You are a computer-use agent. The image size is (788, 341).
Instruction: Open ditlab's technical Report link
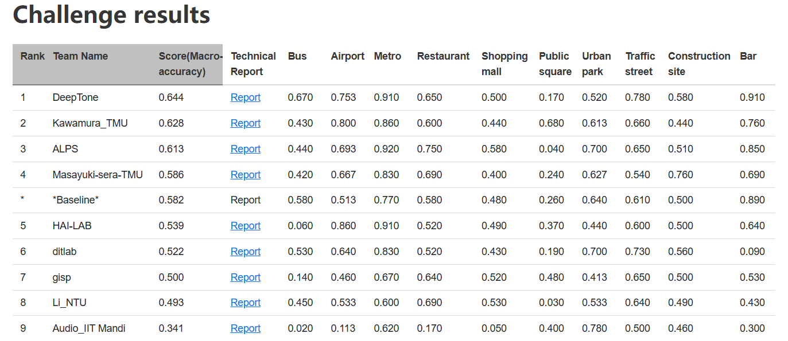(x=245, y=252)
